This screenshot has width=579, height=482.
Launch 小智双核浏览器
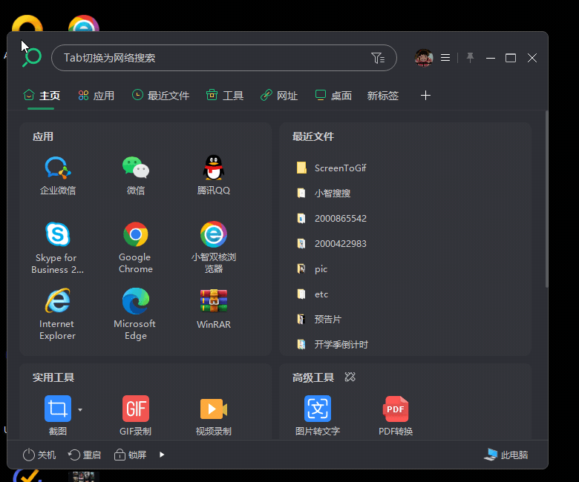point(214,234)
